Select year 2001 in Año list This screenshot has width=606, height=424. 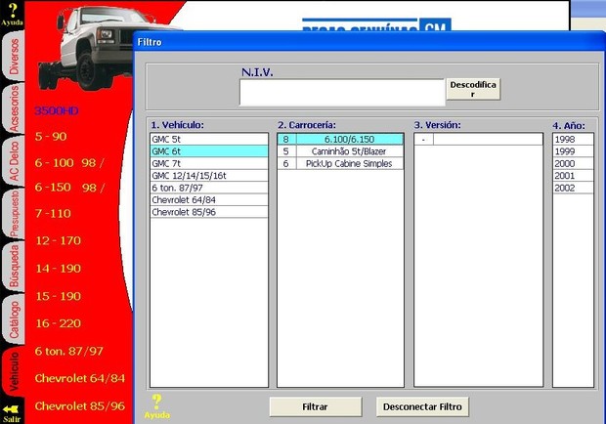tap(573, 175)
